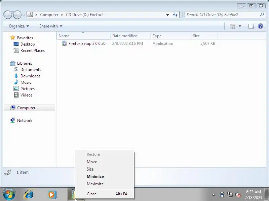Click Favorites in navigation pane
Screen dimensions: 269x201
(25, 38)
